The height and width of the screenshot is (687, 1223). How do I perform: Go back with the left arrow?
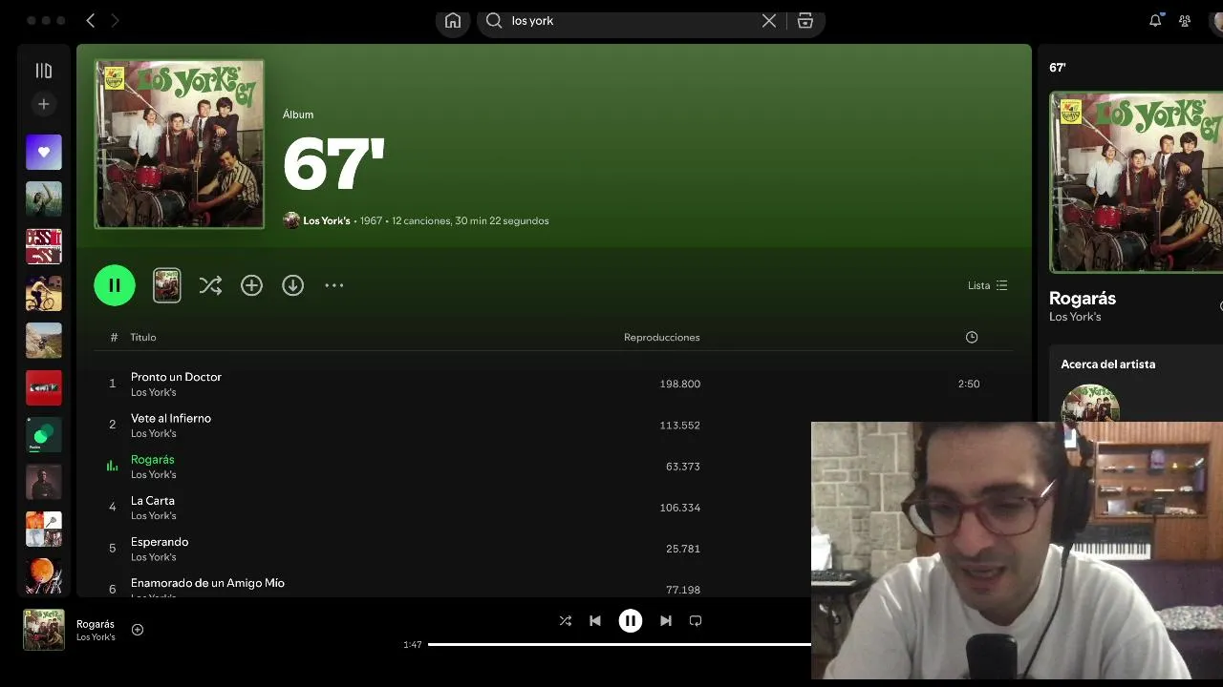point(91,20)
